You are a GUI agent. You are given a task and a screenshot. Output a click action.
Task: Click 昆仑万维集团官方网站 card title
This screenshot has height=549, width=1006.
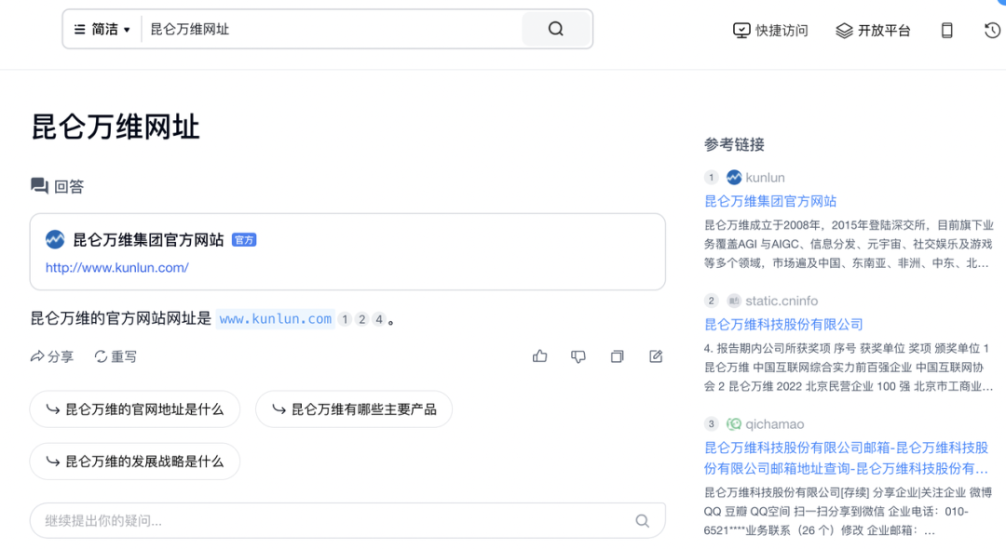[148, 240]
